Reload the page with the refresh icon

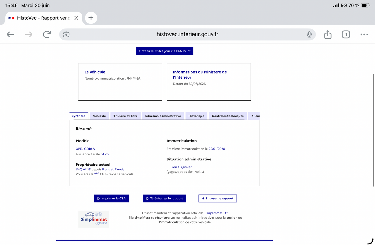coord(47,34)
